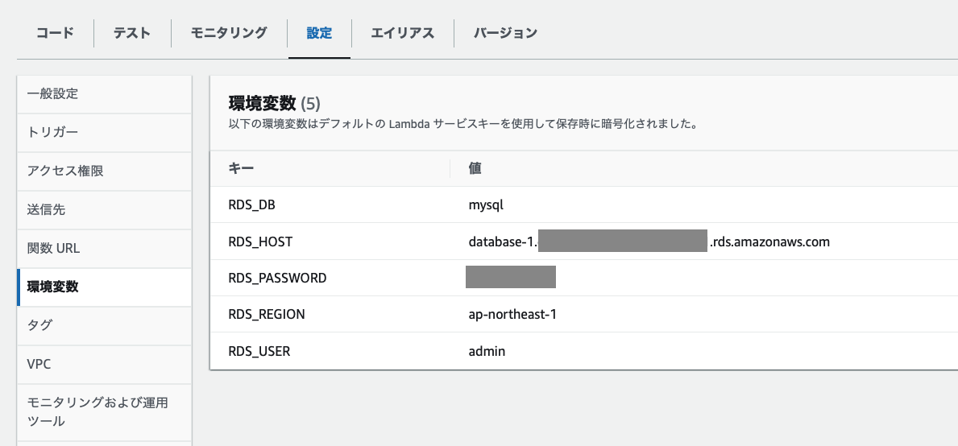Open VPC settings in the sidebar
This screenshot has height=446, width=958.
39,364
